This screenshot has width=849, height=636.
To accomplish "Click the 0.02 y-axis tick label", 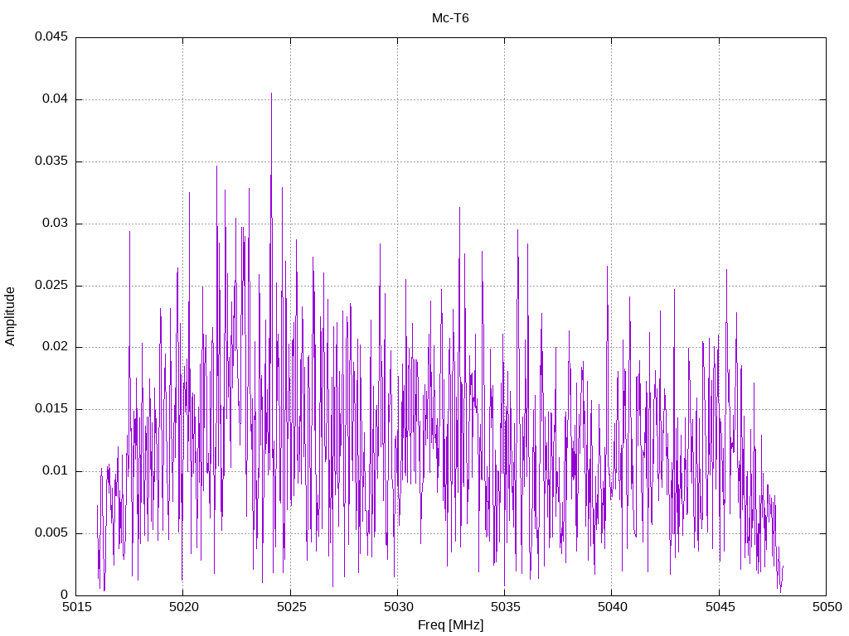I will point(54,347).
